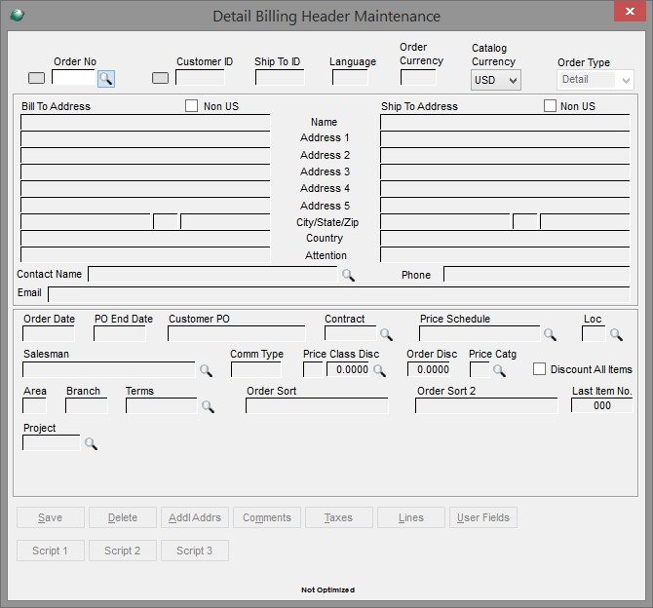Click the Price Class Disc 0.0000 field
The height and width of the screenshot is (608, 653).
pos(348,370)
